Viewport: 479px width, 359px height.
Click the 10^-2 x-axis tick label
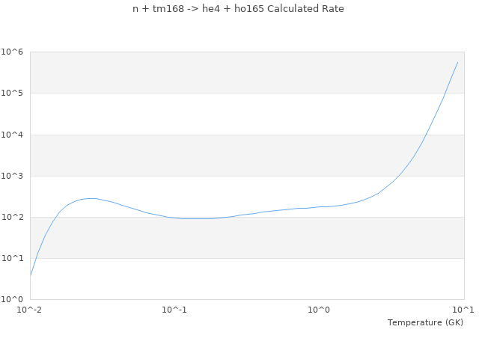click(x=30, y=310)
